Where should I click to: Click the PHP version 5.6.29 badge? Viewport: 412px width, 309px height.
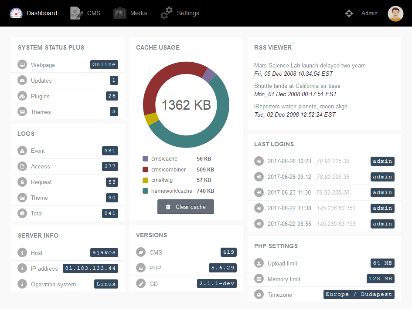(223, 268)
